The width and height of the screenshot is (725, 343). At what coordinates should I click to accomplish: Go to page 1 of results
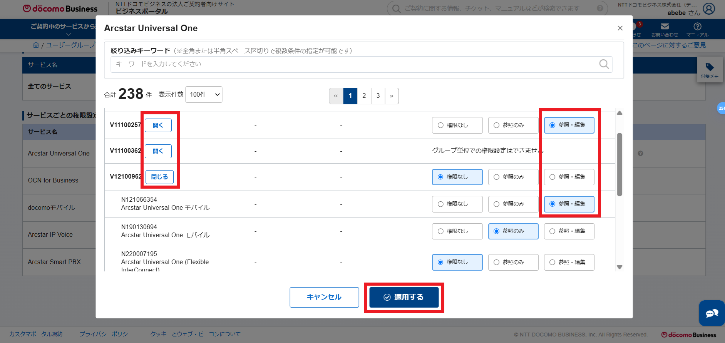350,96
